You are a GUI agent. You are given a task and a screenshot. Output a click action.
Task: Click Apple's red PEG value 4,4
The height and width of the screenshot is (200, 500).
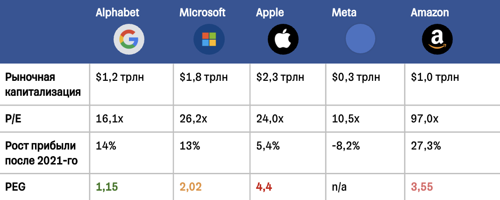pos(264,187)
